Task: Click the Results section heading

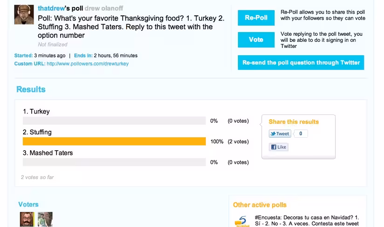Action: point(31,89)
